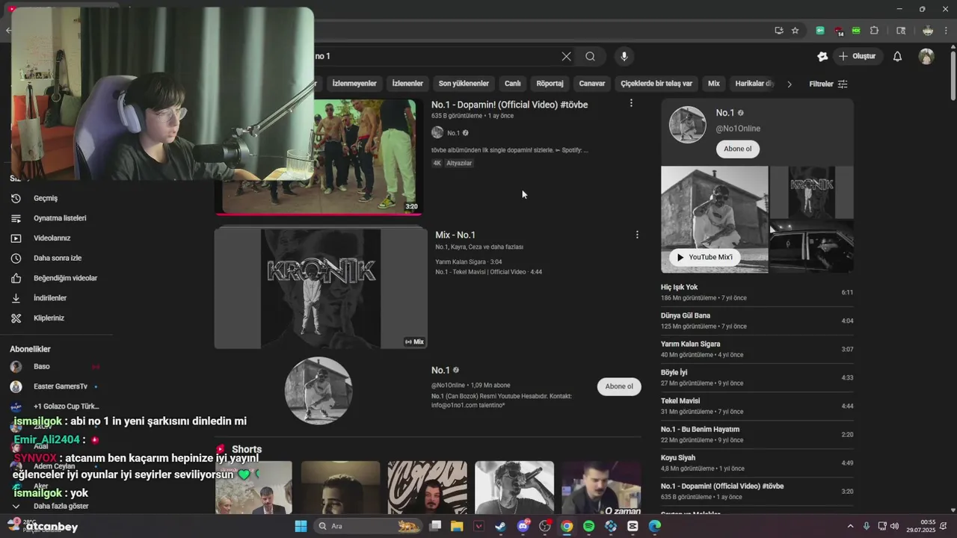Select the İzlenenler filter chip

tap(407, 84)
